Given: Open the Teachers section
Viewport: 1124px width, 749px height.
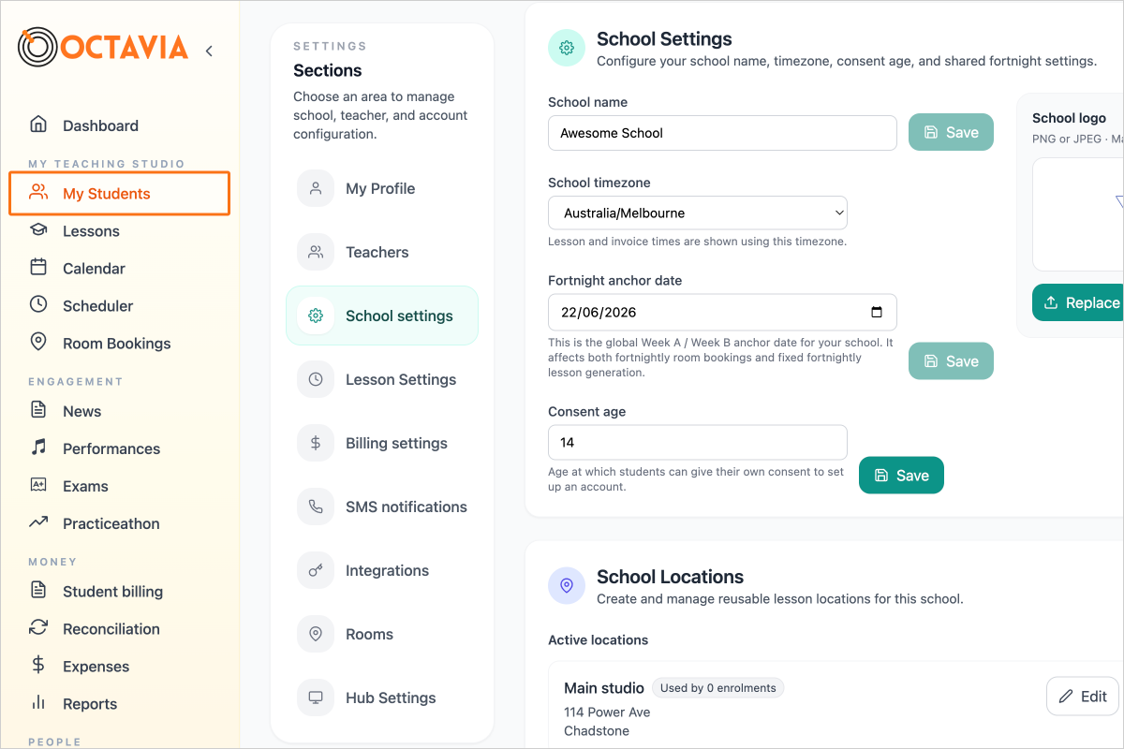Looking at the screenshot, I should pos(382,252).
